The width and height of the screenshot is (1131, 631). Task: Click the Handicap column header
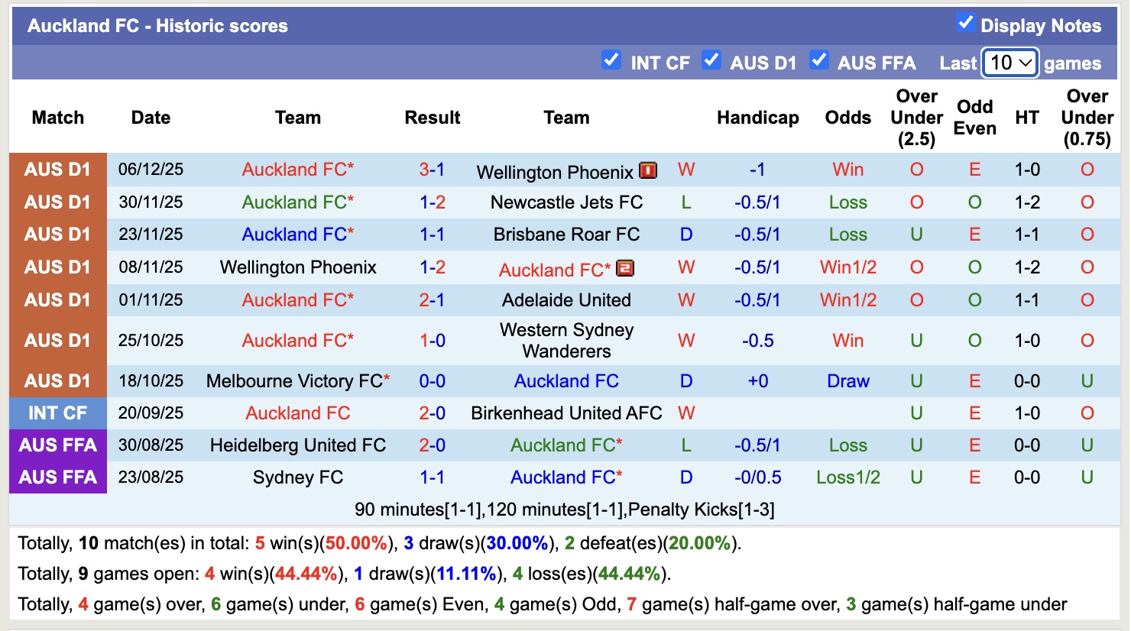pyautogui.click(x=757, y=118)
